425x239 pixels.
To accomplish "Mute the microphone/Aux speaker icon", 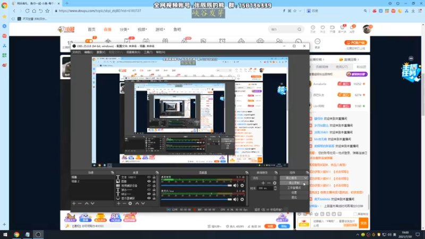I will coord(235,200).
